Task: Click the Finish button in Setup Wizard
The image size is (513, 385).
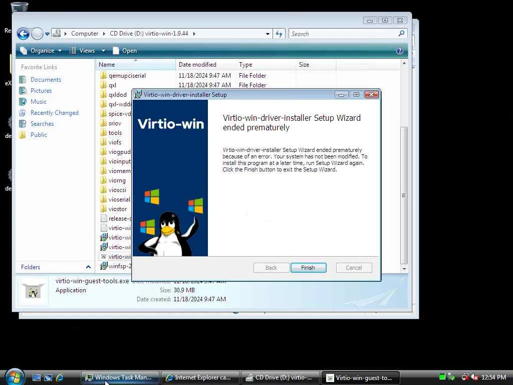Action: (x=308, y=268)
